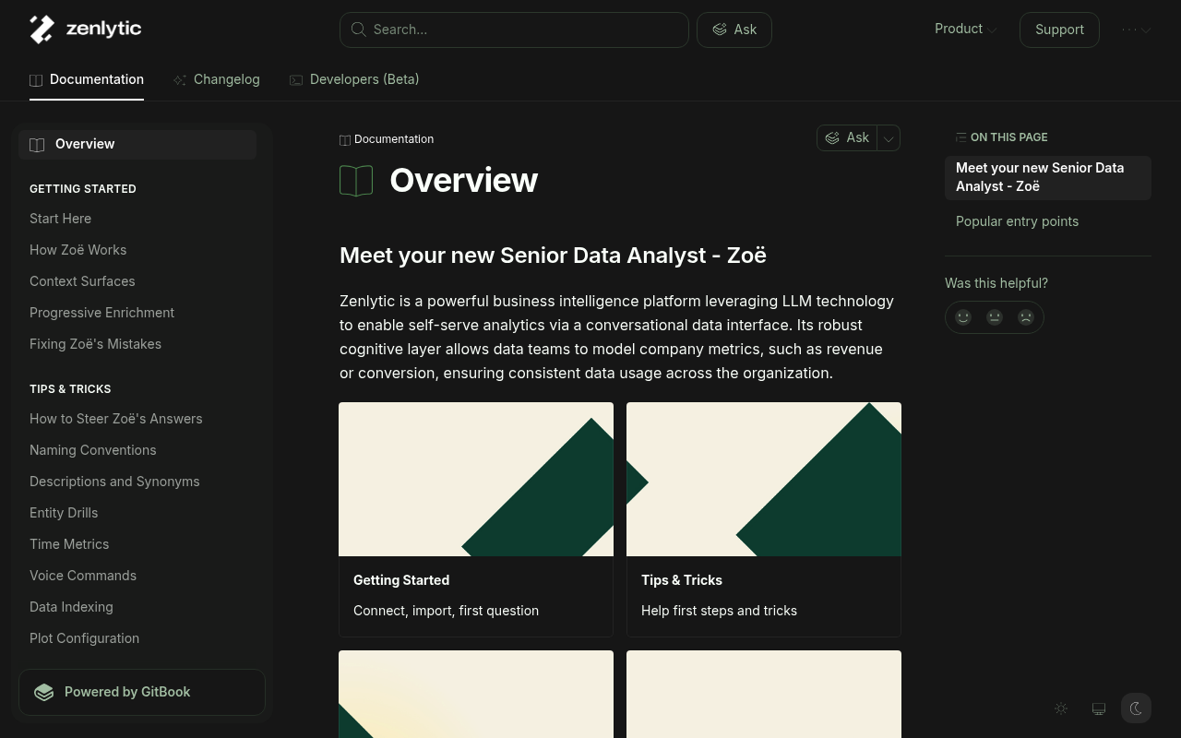Click the Search input field
1181x738 pixels.
[514, 30]
